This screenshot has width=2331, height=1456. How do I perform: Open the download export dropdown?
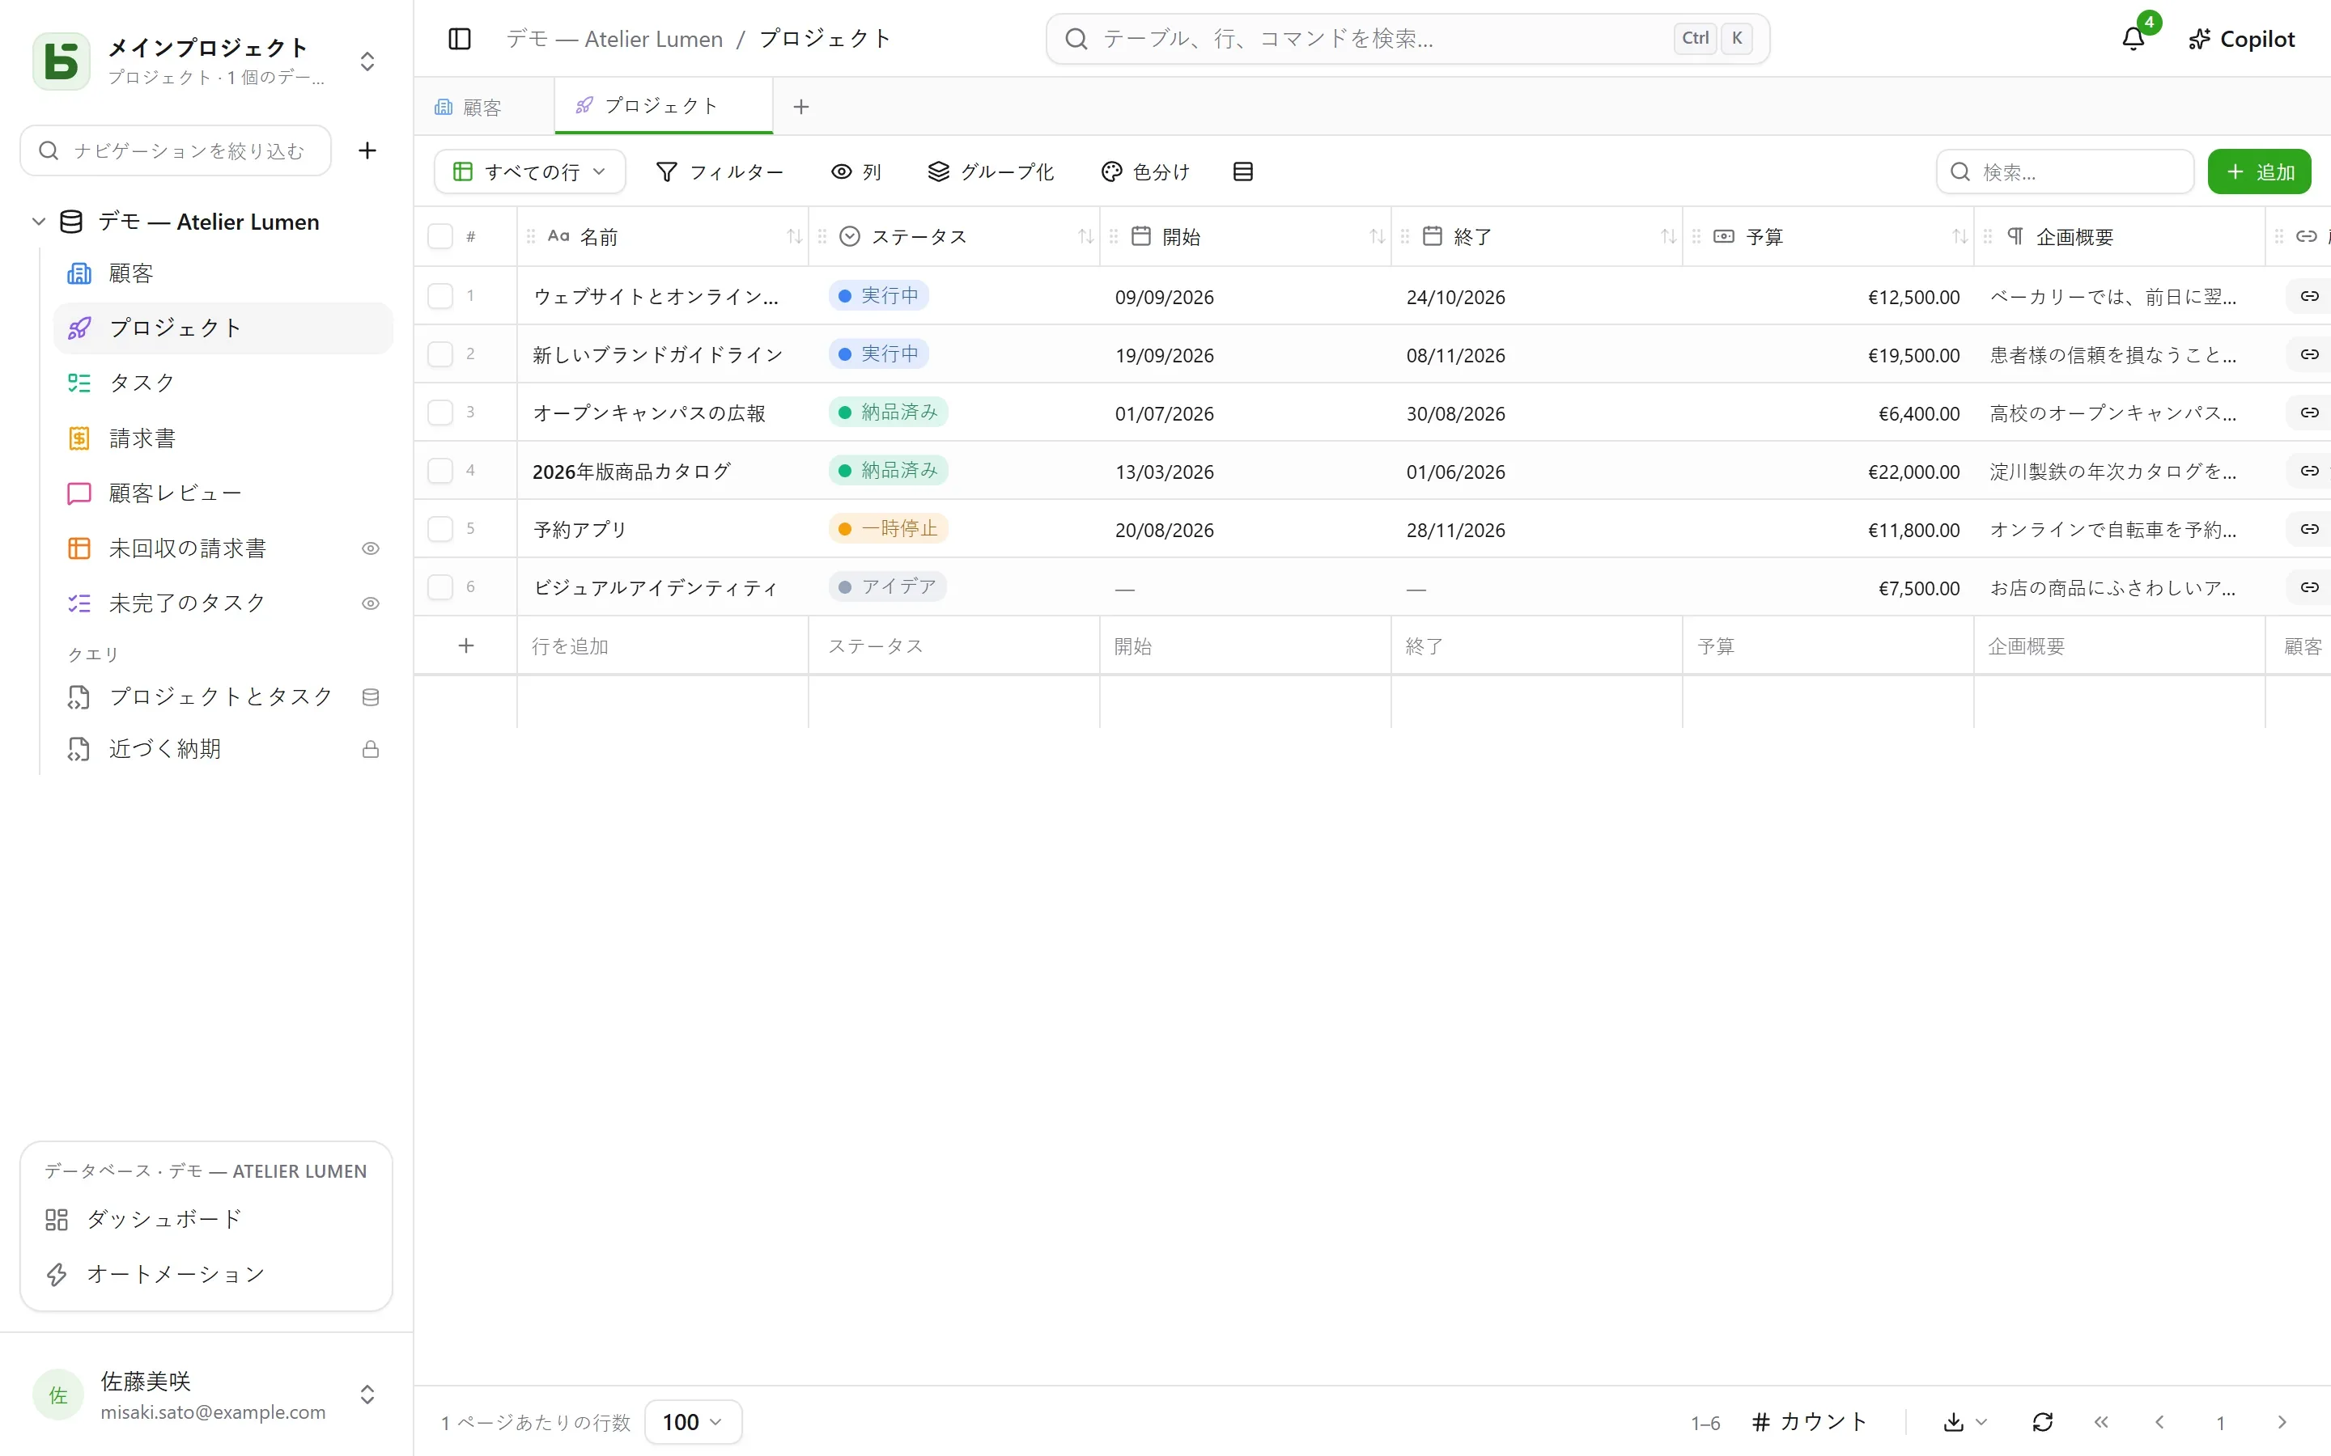click(x=1965, y=1421)
